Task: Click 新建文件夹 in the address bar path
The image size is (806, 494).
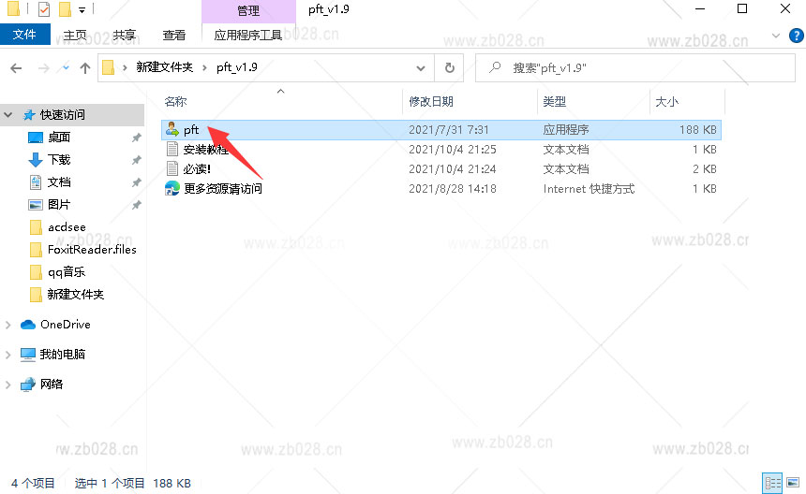Action: click(165, 67)
